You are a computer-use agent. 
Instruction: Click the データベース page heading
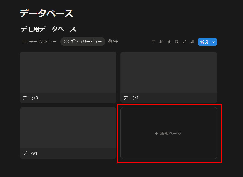click(x=46, y=13)
